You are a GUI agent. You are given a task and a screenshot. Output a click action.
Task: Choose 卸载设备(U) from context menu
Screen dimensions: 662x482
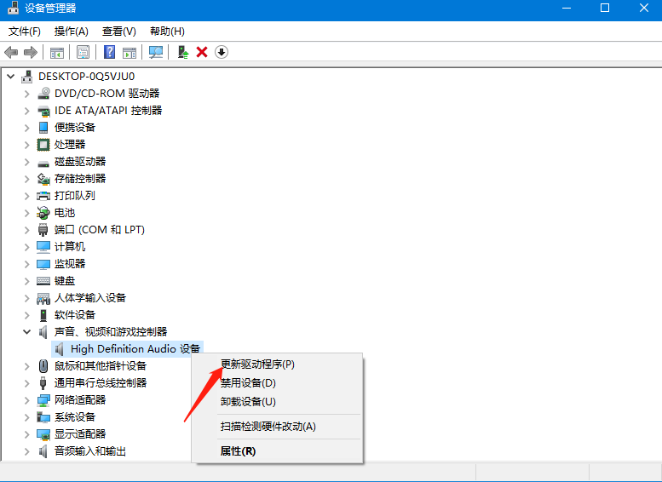pos(277,402)
